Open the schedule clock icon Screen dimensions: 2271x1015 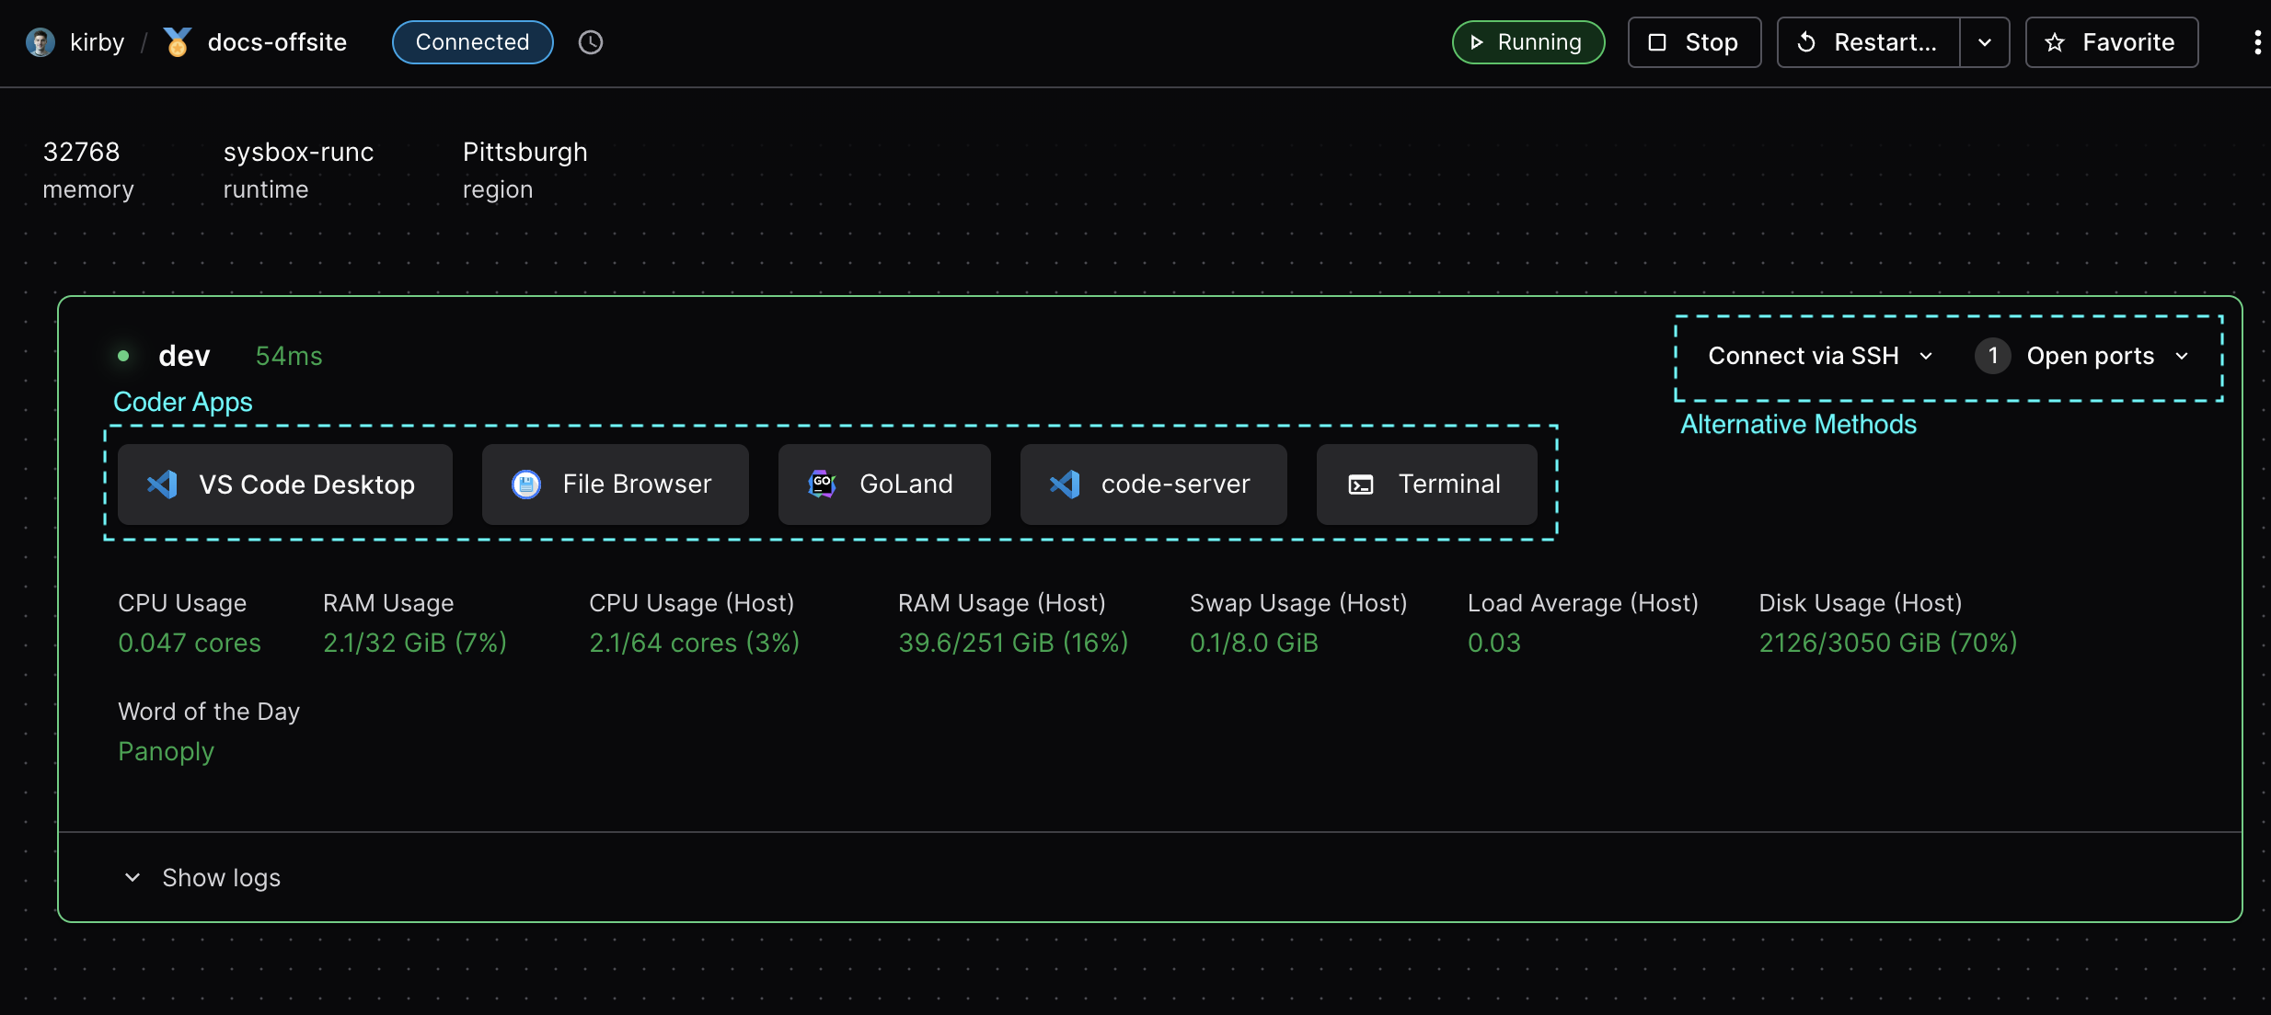(x=590, y=42)
